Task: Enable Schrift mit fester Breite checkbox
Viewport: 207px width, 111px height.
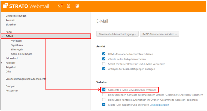Action: 103,64
